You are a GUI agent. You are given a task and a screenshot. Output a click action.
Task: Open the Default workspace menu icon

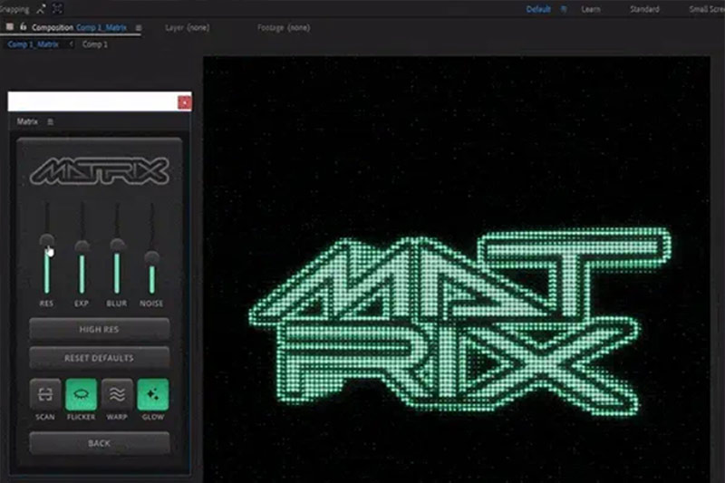click(564, 9)
